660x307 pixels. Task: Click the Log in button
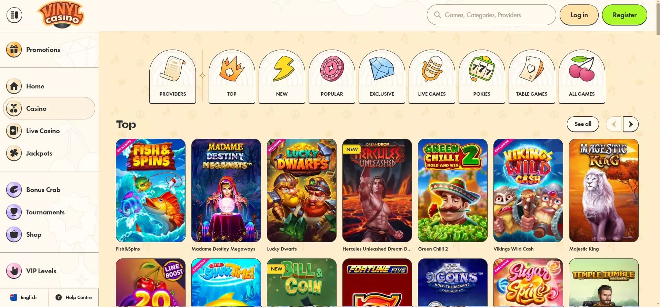(x=579, y=15)
